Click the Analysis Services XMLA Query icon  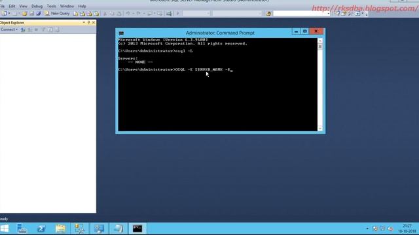96,13
